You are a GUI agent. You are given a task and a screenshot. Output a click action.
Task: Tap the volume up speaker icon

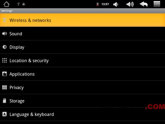click(130, 4)
